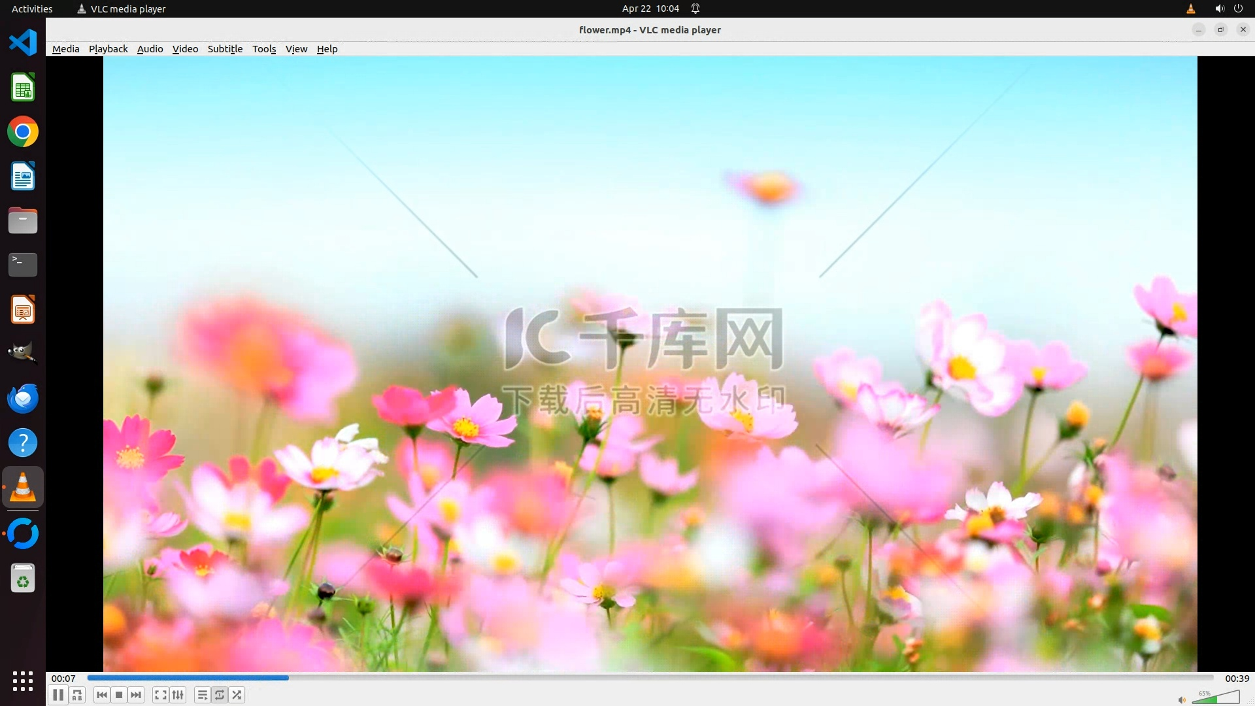Skip to previous media track

(x=101, y=695)
